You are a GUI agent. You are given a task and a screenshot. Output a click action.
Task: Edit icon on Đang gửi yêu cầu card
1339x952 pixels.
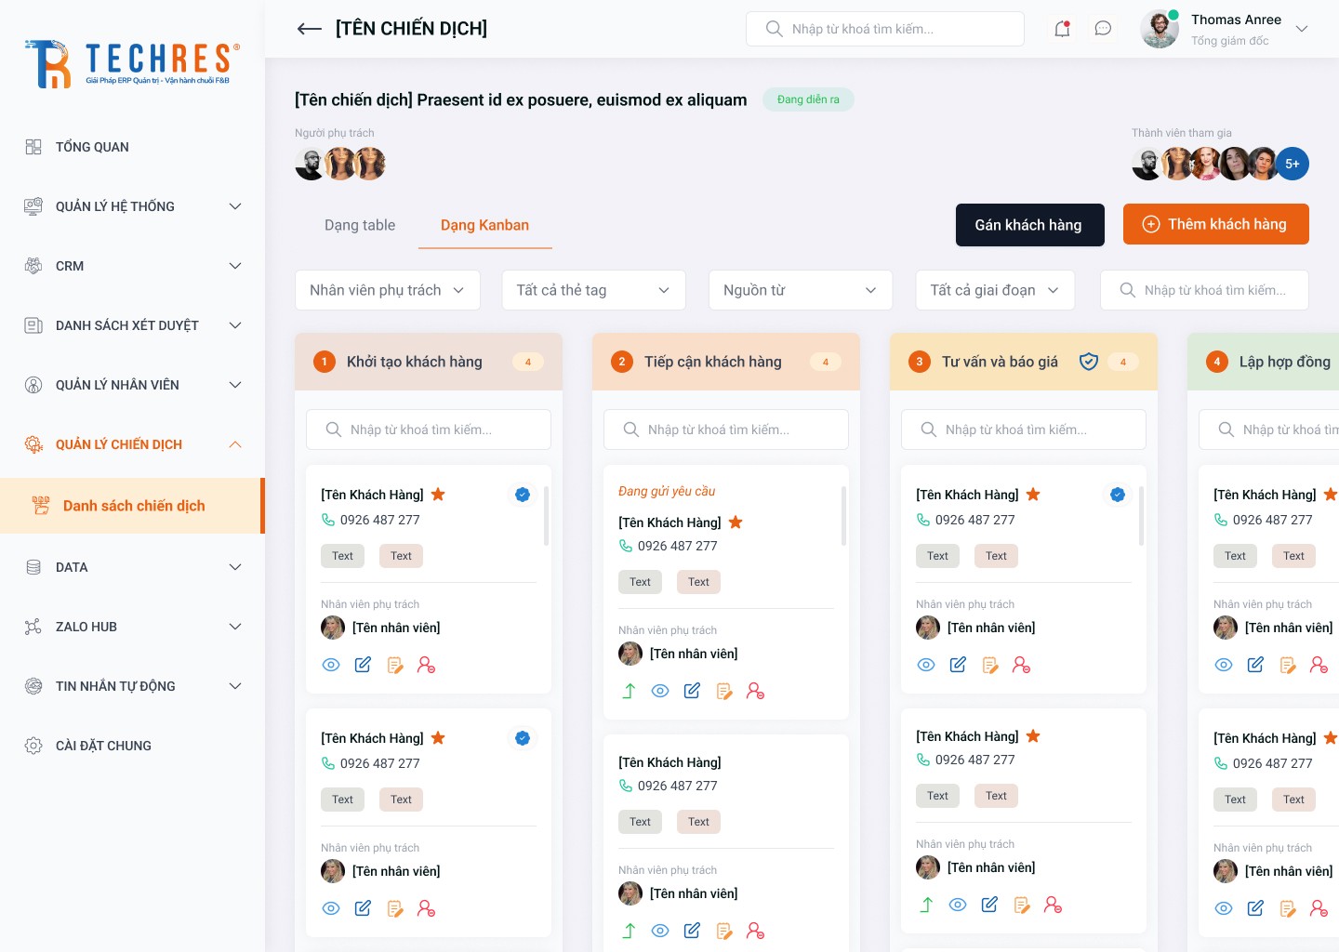pyautogui.click(x=692, y=691)
